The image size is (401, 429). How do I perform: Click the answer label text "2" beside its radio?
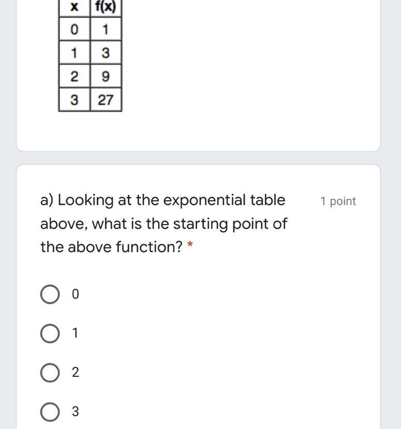(75, 373)
